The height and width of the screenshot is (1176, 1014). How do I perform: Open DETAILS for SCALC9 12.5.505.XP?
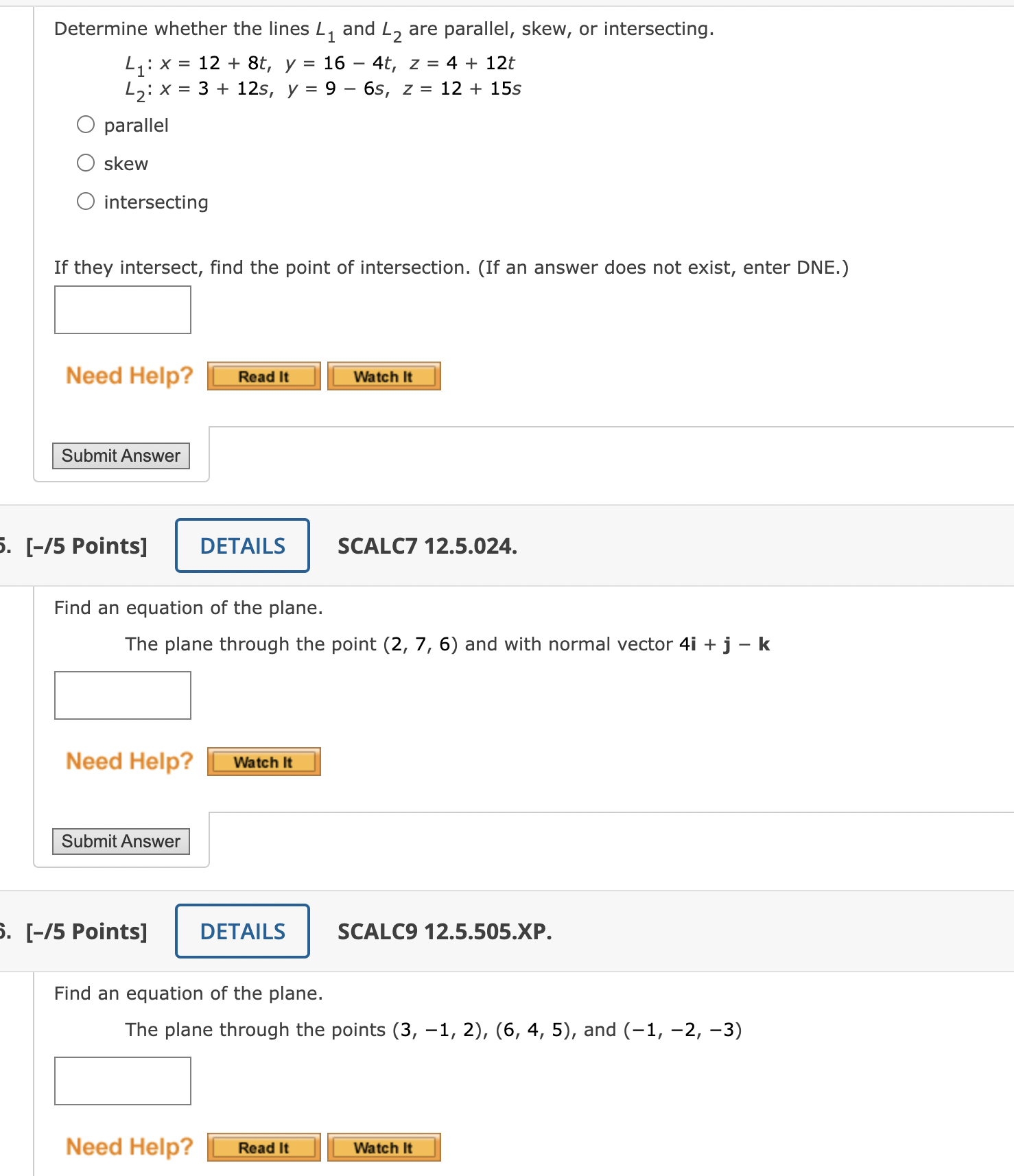tap(241, 931)
